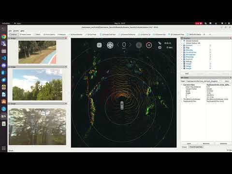Open the Panels menu
This screenshot has height=174, width=232.
click(x=16, y=31)
